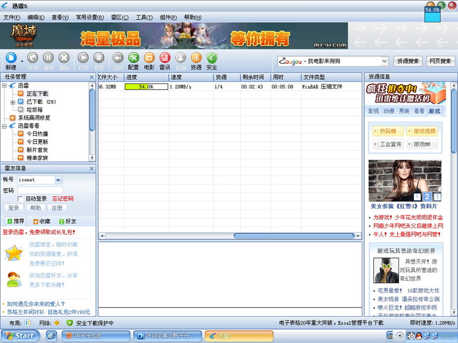Click the 美女参演《红警3》资料片 link

point(404,206)
